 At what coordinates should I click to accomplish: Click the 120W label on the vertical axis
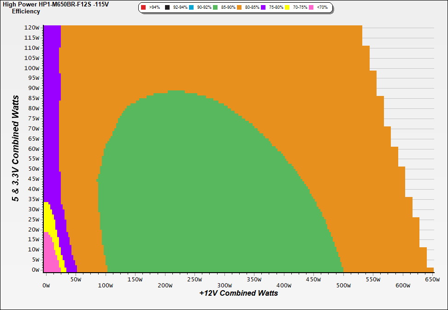click(x=32, y=28)
